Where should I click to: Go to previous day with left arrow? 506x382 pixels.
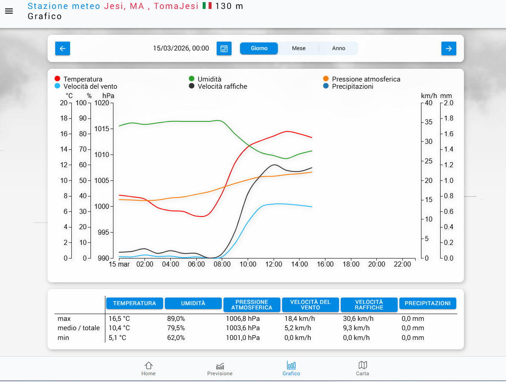(62, 48)
